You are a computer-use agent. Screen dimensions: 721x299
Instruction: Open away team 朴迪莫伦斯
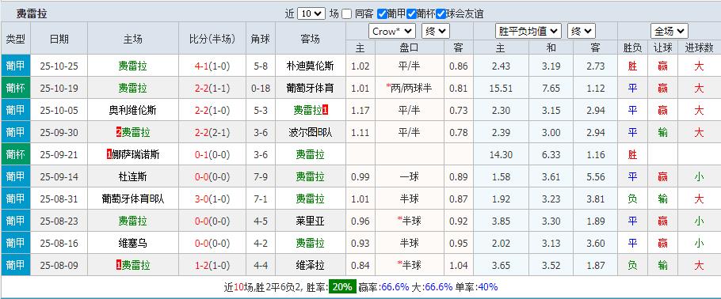(310, 66)
